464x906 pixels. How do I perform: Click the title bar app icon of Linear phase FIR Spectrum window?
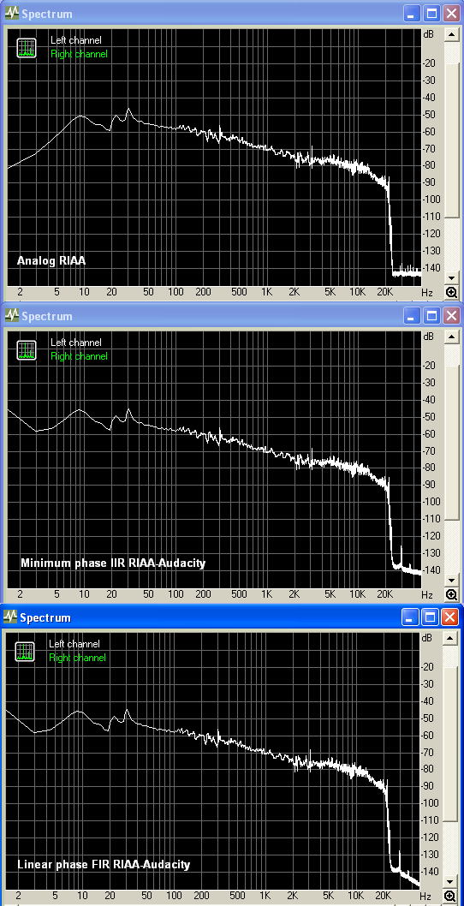(9, 617)
